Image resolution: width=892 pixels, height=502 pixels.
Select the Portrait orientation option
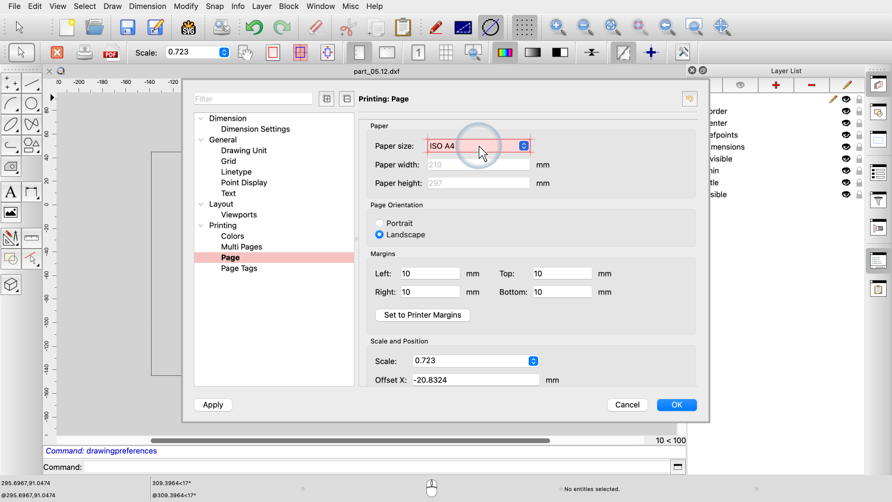coord(379,224)
